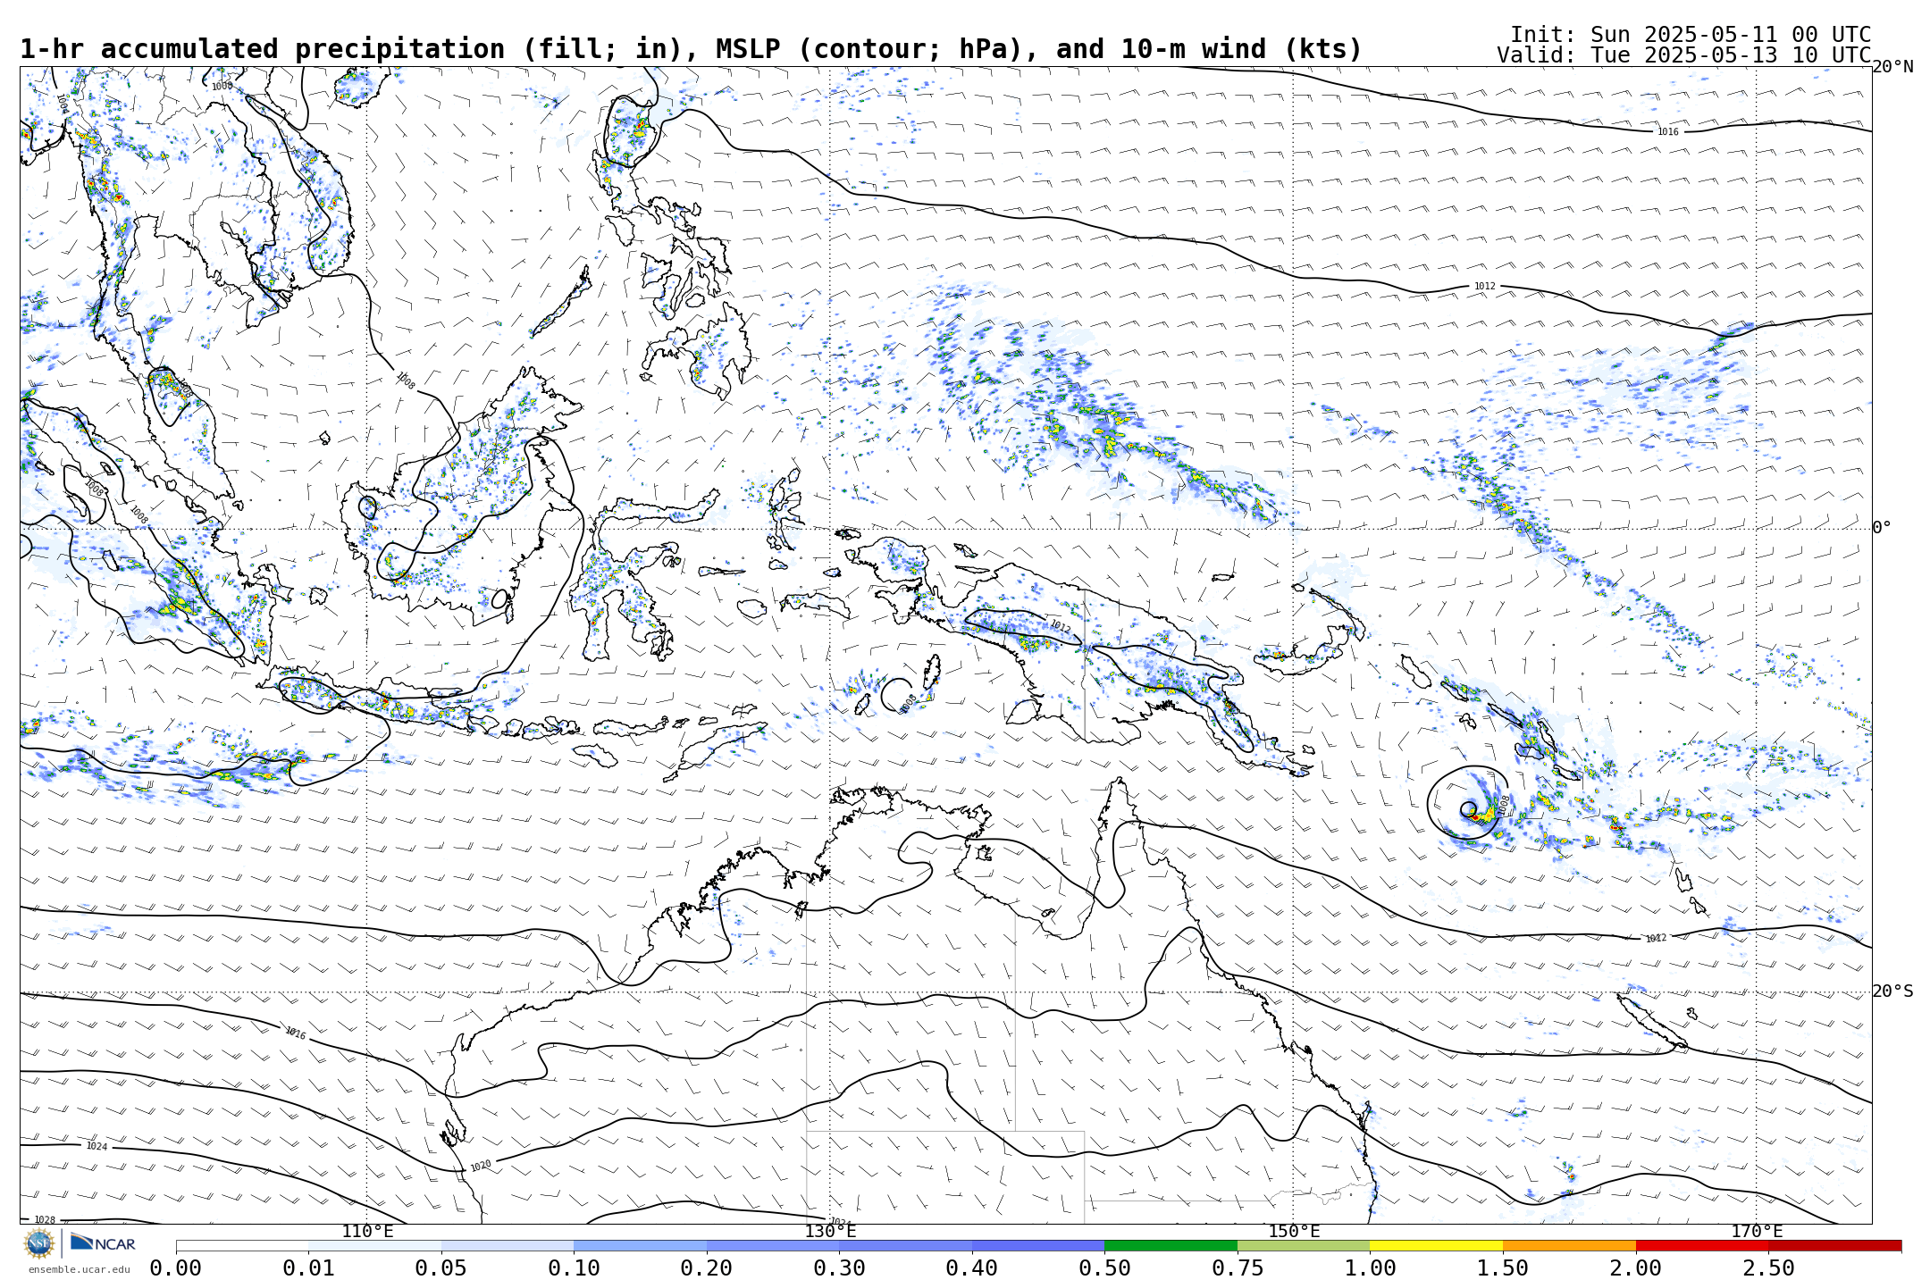
Task: Click the 170°E longitude label
Action: (x=1757, y=1232)
